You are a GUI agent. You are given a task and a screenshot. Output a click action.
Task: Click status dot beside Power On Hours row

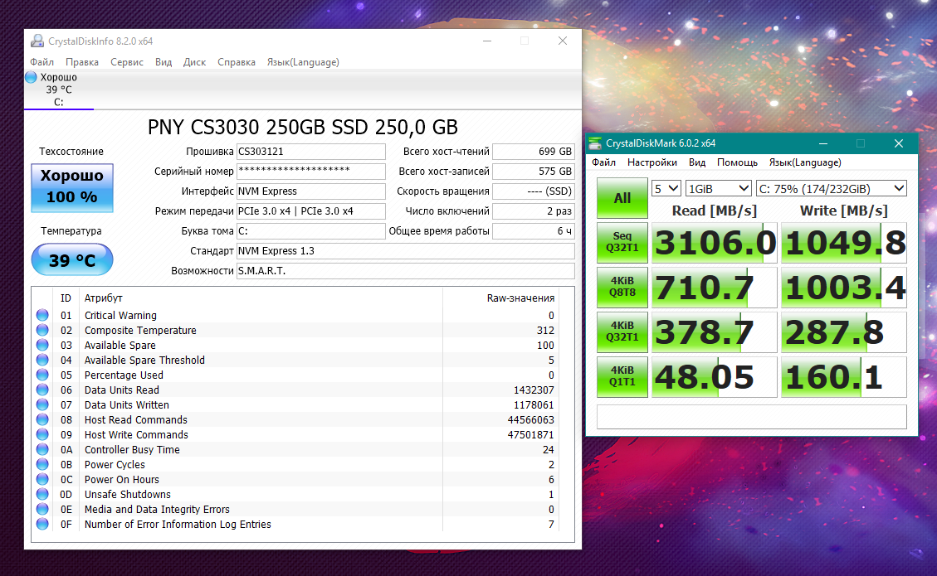42,479
